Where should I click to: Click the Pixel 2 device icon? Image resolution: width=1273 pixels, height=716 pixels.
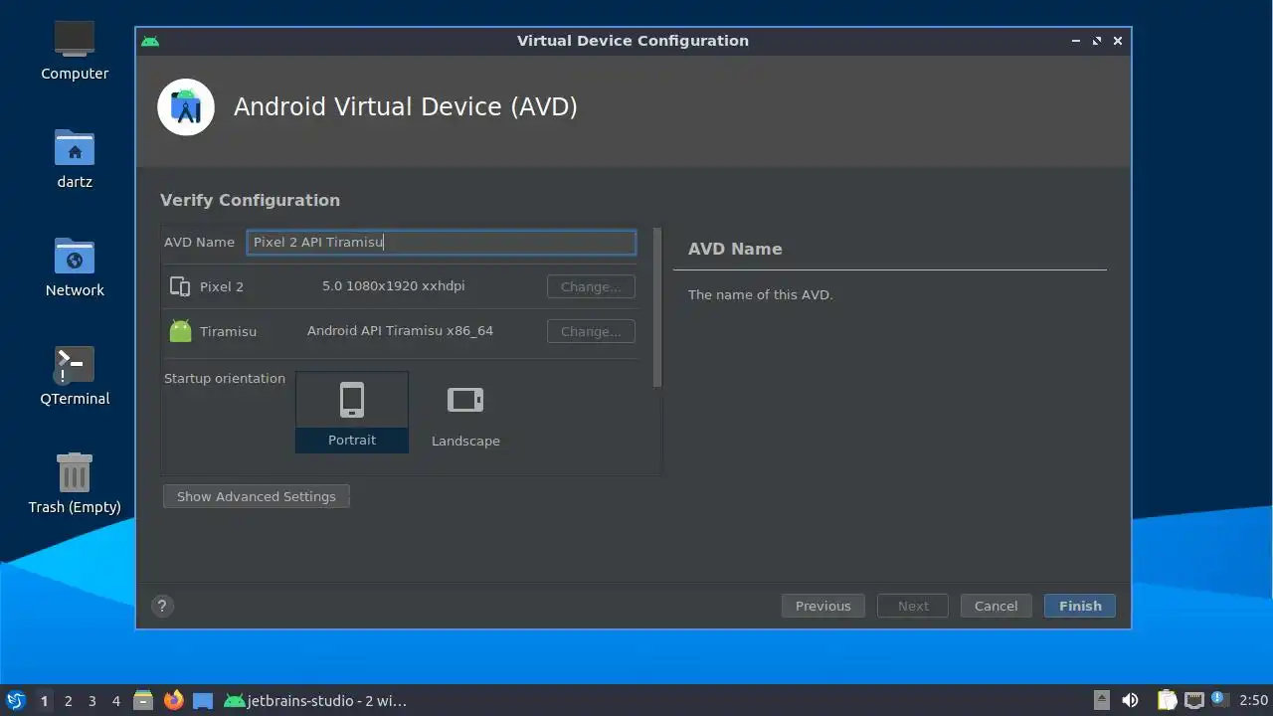pyautogui.click(x=180, y=286)
